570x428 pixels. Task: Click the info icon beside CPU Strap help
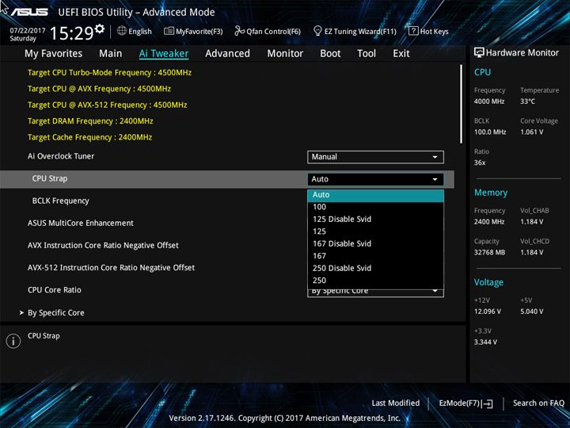click(13, 341)
